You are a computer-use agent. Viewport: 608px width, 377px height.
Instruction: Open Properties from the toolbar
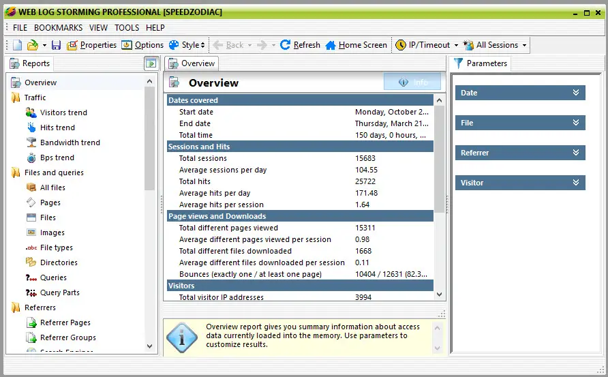(x=91, y=45)
